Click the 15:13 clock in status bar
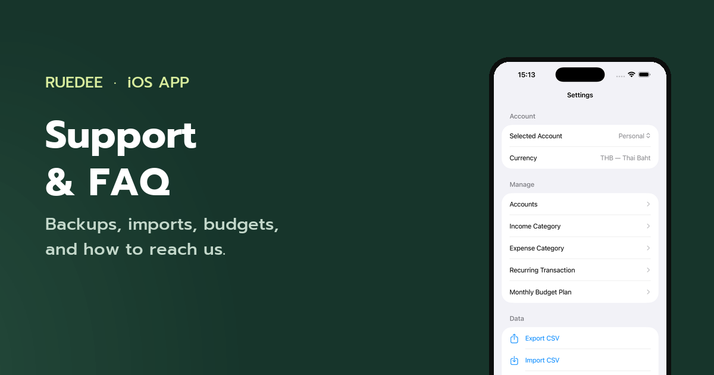Screen dimensions: 714x375 (527, 74)
